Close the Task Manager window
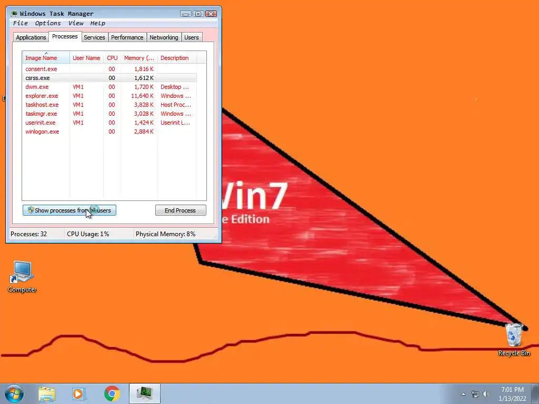This screenshot has width=539, height=404. 211,14
